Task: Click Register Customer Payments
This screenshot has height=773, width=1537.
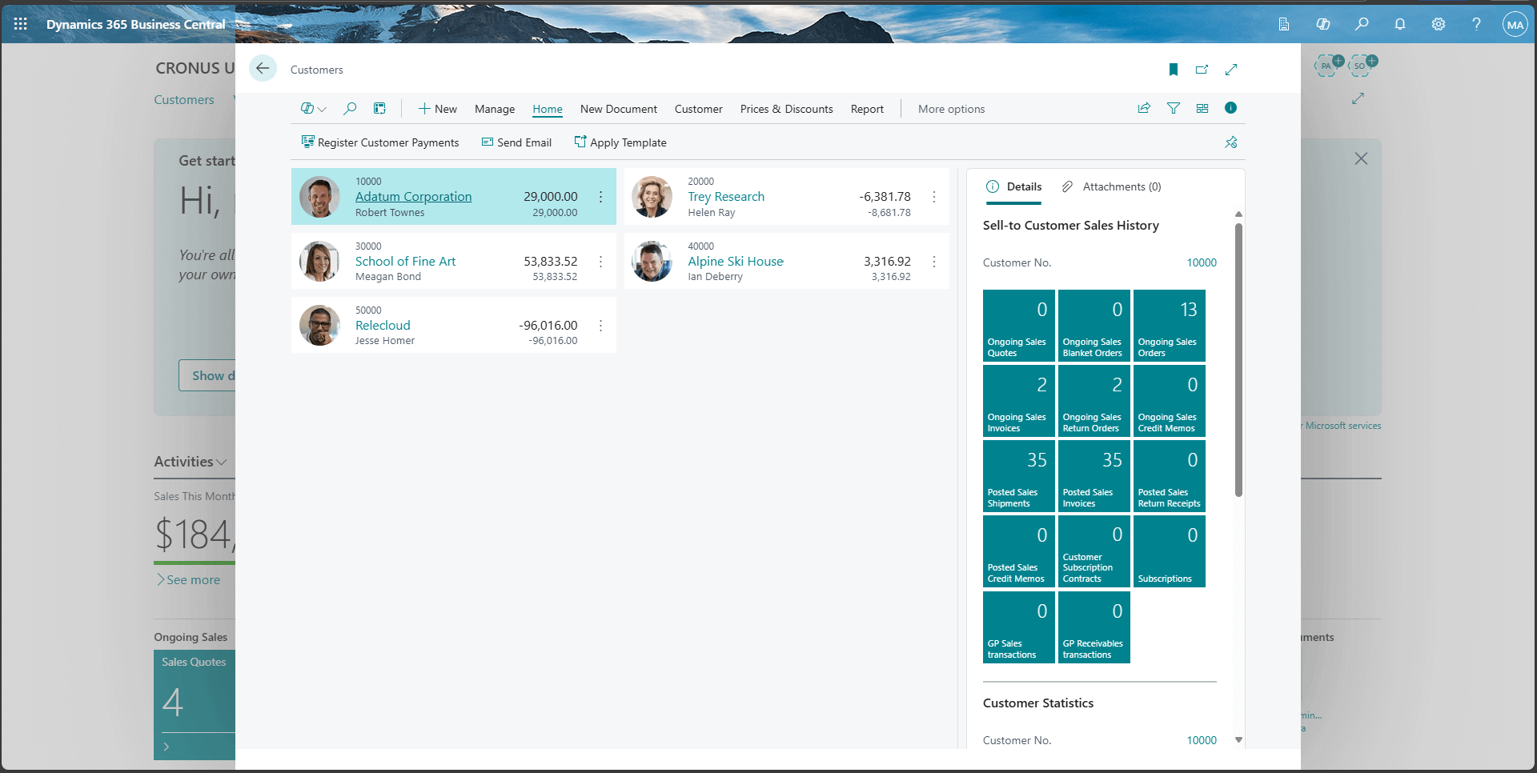Action: (x=380, y=142)
